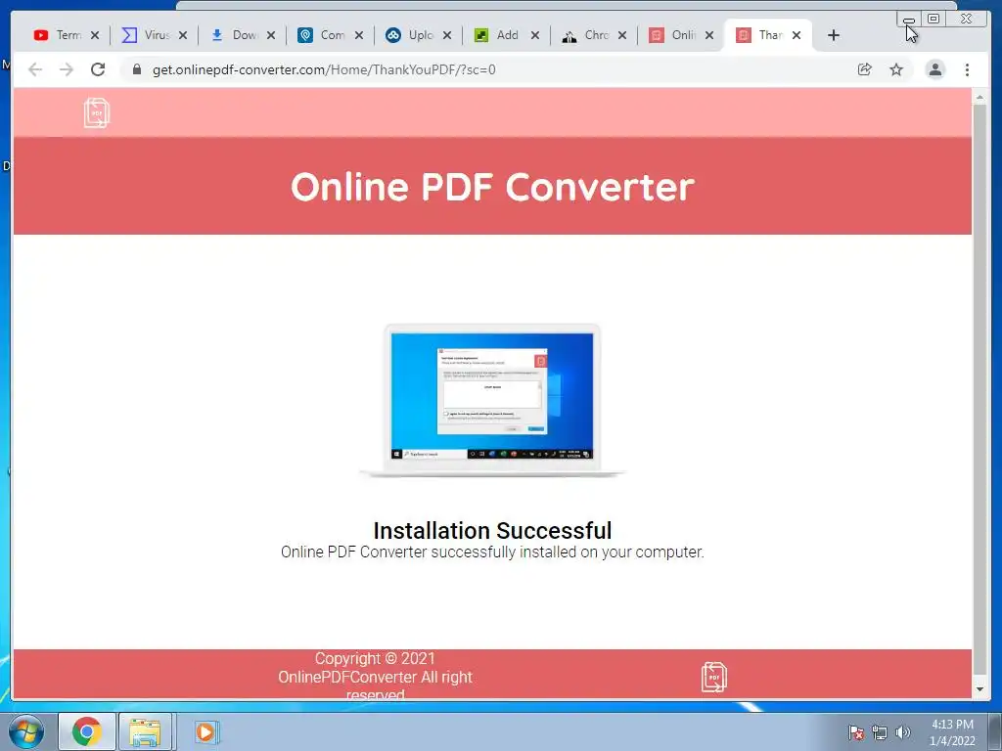
Task: Open the Windows Start menu
Action: (x=25, y=731)
